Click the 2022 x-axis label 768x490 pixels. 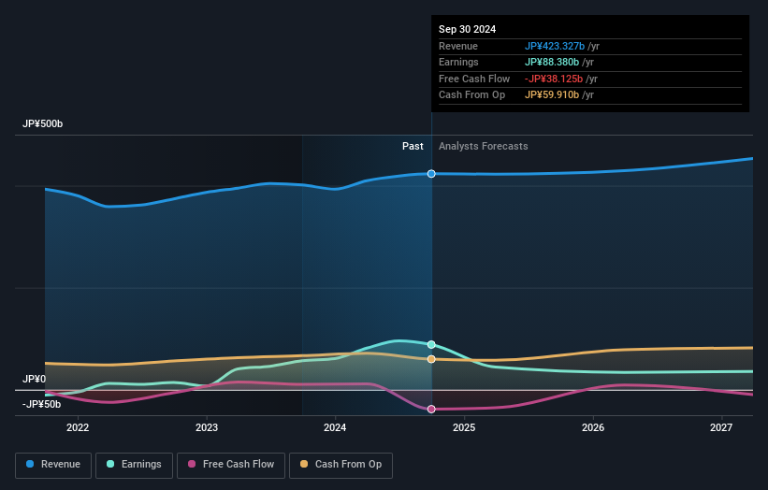[x=78, y=427]
